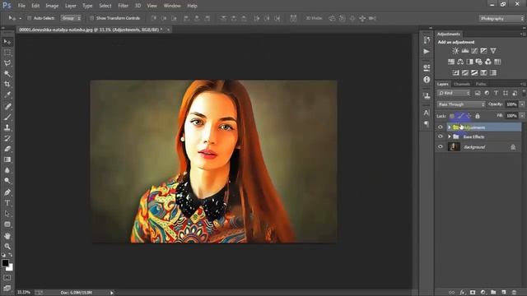Open the status bar info arrow

(x=112, y=293)
